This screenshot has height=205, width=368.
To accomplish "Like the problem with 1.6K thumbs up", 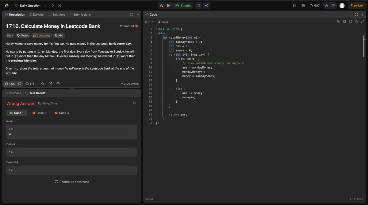I will [x=10, y=84].
